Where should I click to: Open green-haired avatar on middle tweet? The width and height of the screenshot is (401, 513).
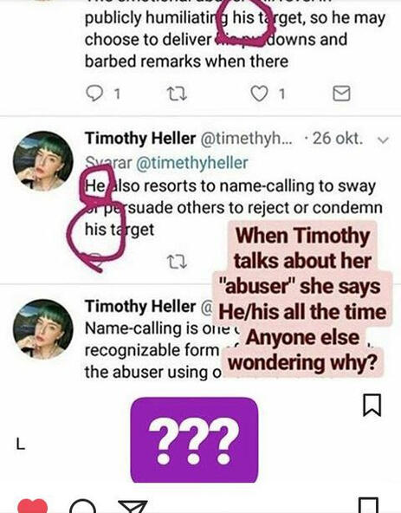click(x=42, y=161)
